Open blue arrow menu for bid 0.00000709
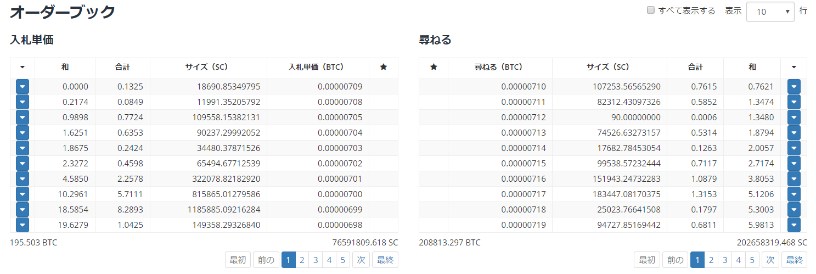Screen dimensions: 816x274 [x=22, y=87]
